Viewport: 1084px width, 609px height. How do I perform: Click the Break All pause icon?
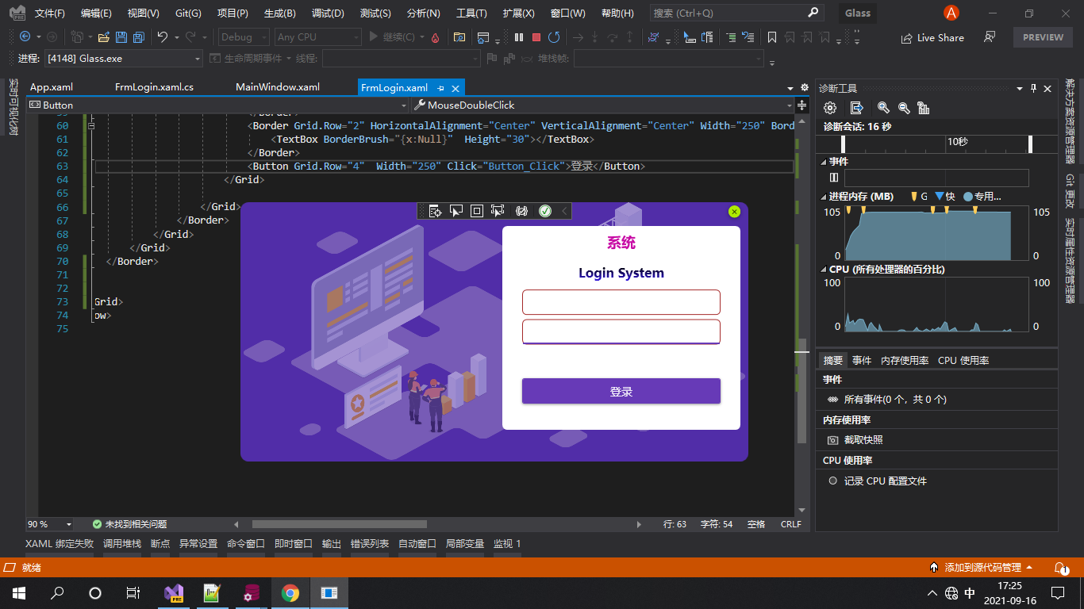tap(519, 36)
